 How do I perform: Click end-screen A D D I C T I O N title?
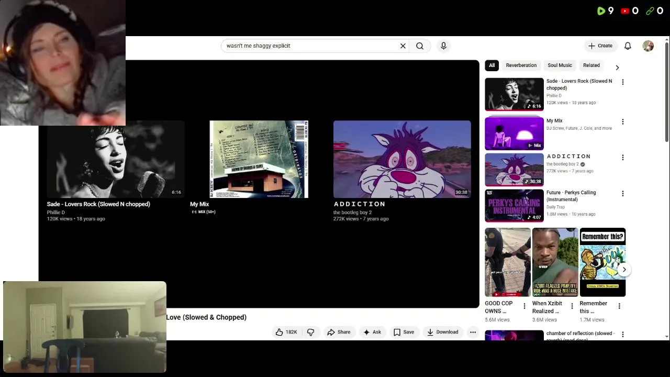click(360, 204)
